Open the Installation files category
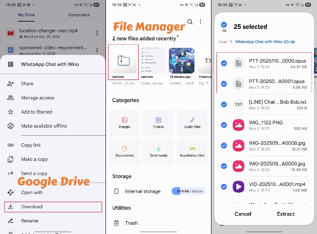The image size is (317, 234). [x=192, y=151]
